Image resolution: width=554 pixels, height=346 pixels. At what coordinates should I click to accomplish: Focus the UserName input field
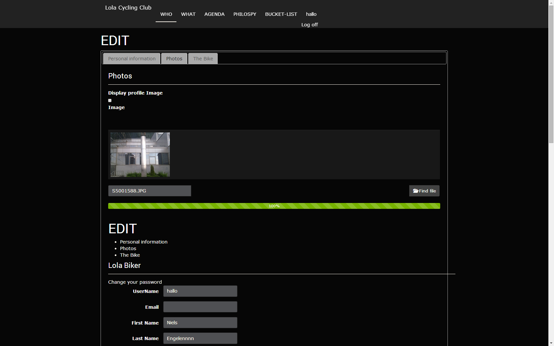200,291
